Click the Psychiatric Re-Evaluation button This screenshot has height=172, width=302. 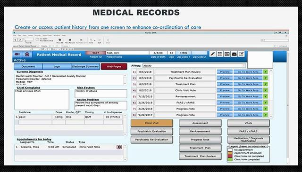pyautogui.click(x=152, y=140)
